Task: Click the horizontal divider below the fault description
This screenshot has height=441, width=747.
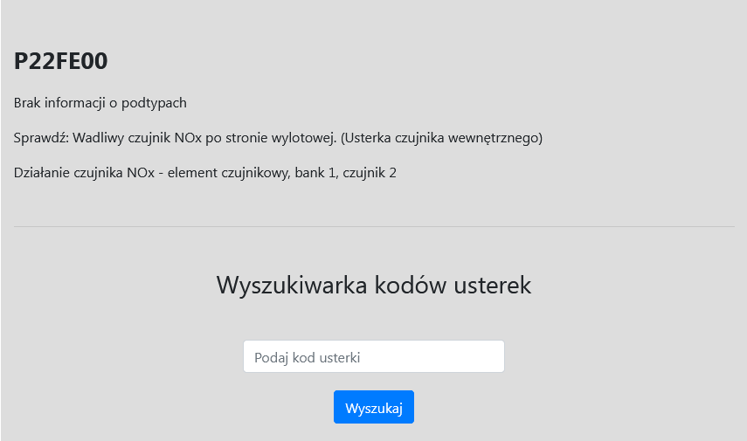Action: [x=374, y=227]
